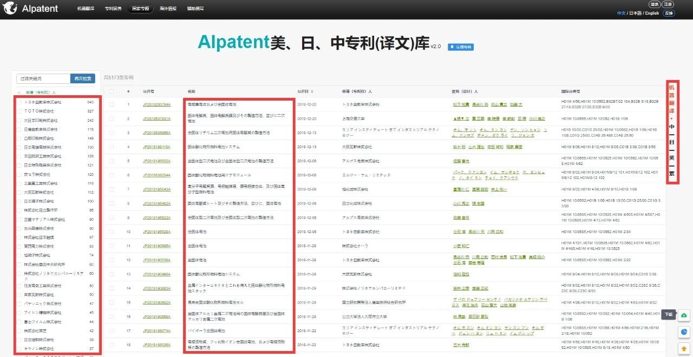Check the 凸版印刷株式会社 filter checkbox
This screenshot has height=357, width=693.
[x=19, y=138]
